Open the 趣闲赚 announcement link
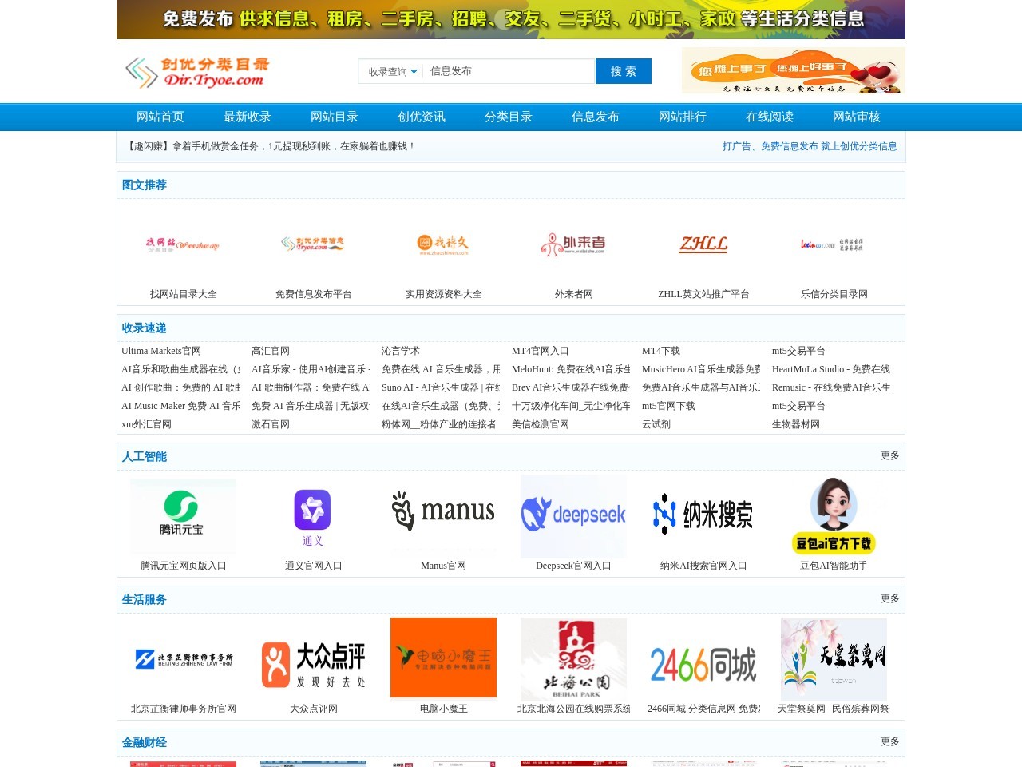Image resolution: width=1022 pixels, height=767 pixels. (x=271, y=146)
